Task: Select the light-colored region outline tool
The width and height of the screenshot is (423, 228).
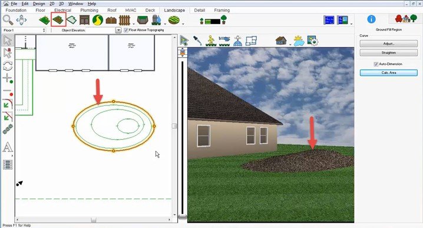Action: pos(71,20)
